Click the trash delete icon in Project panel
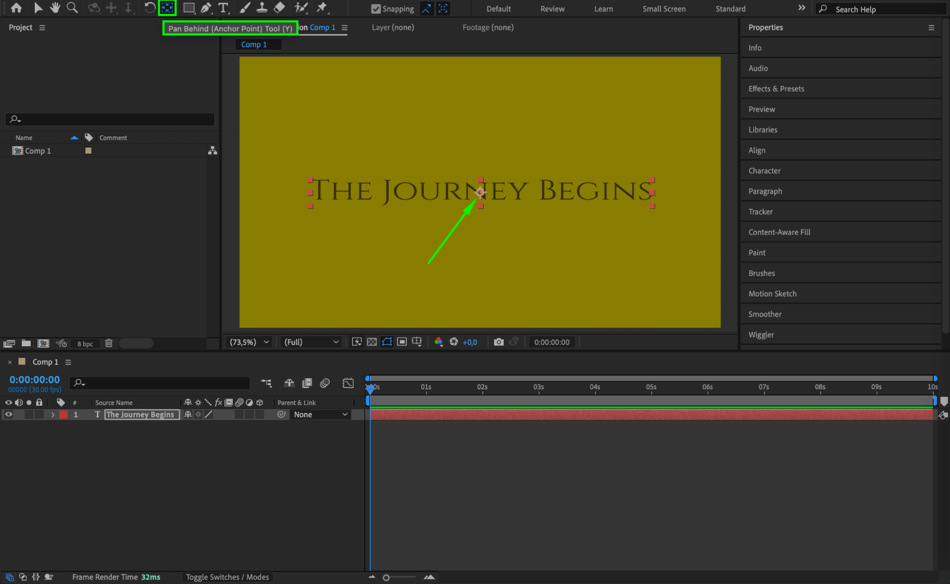Viewport: 950px width, 584px height. pos(109,343)
